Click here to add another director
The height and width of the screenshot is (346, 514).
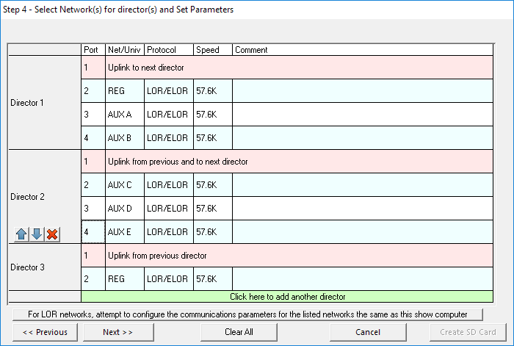pos(287,297)
